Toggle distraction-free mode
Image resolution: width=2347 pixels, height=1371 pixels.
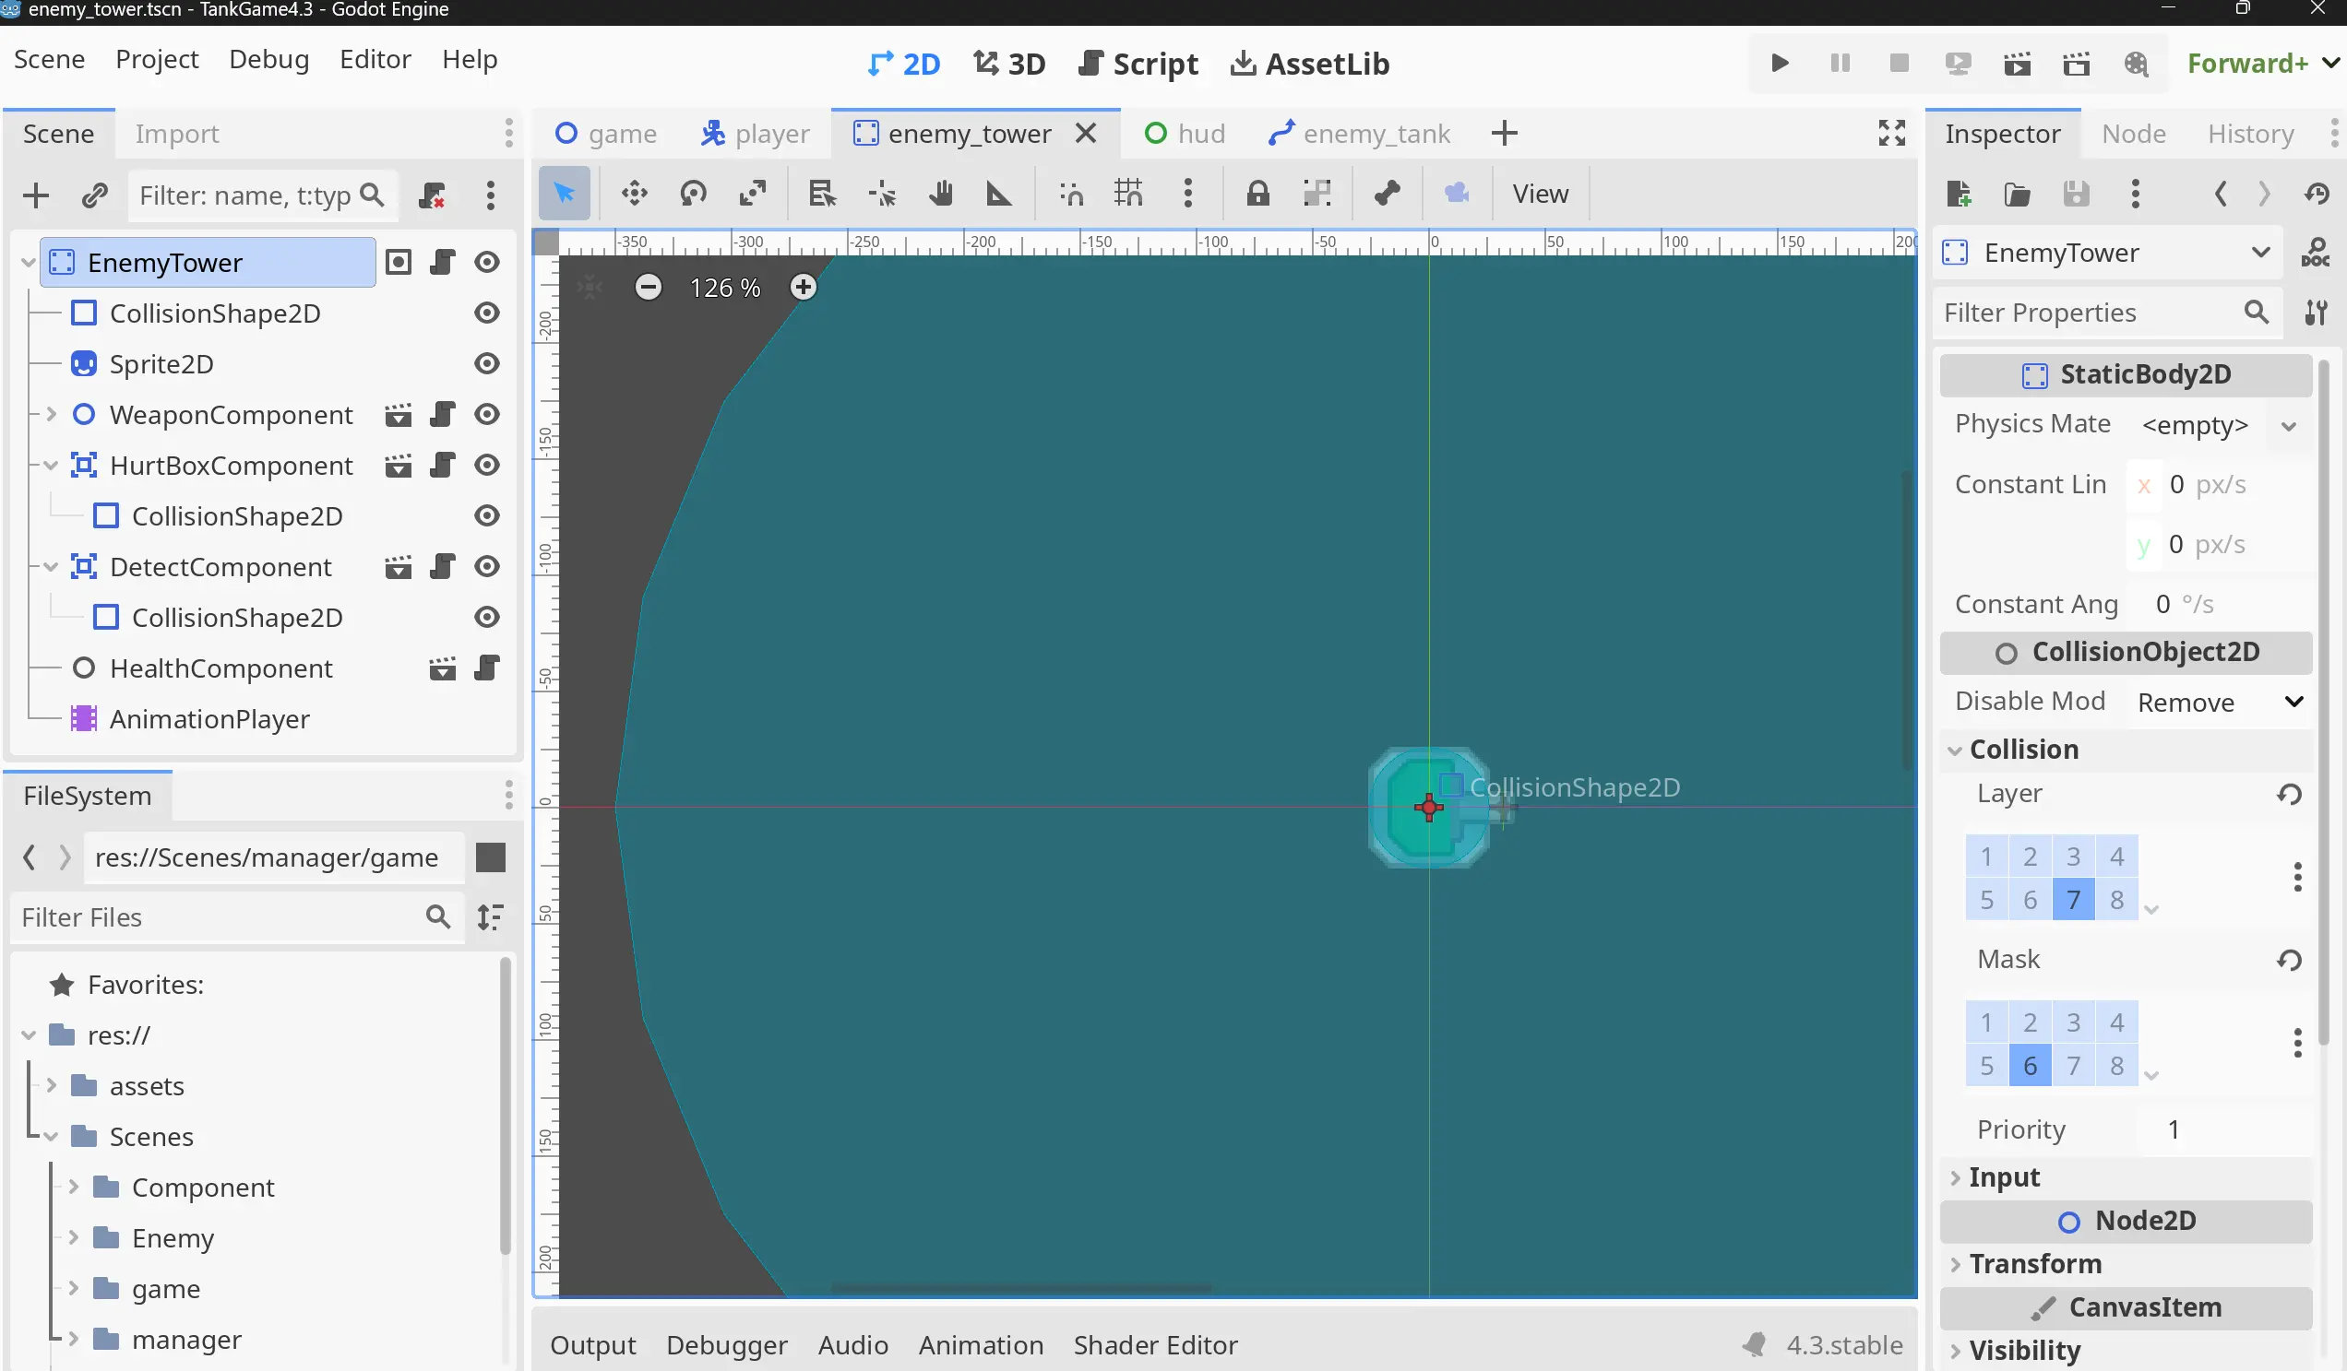[1891, 133]
